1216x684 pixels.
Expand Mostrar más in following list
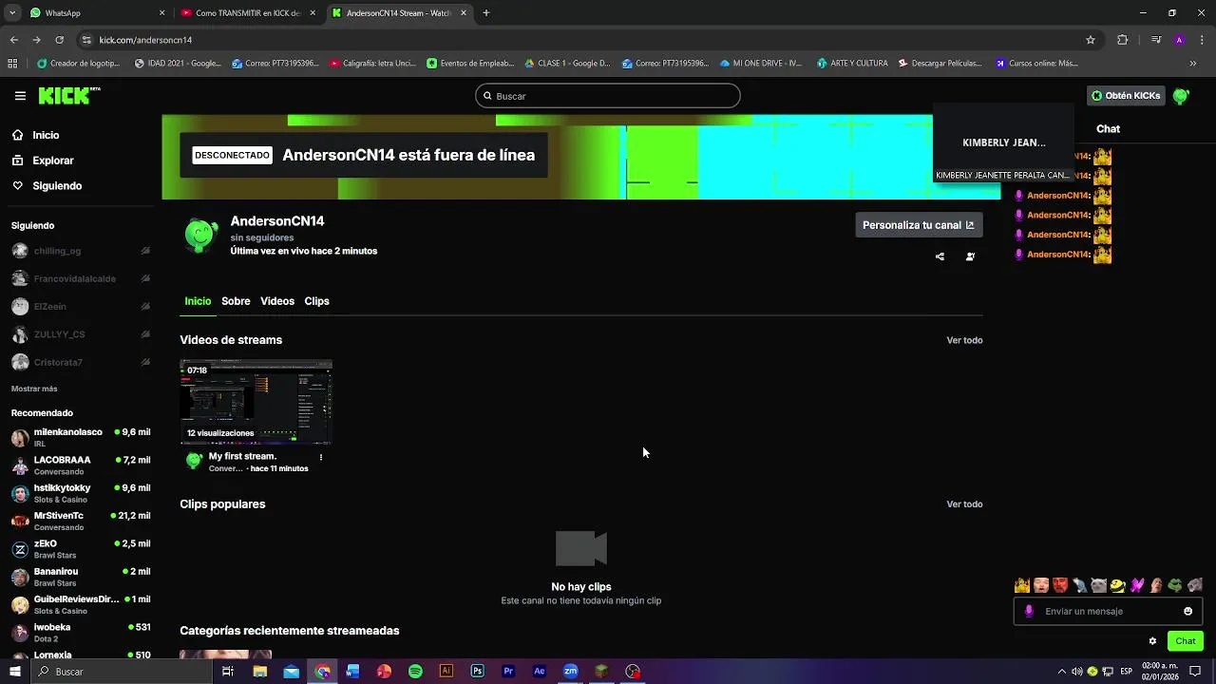click(34, 389)
